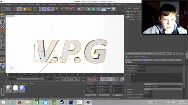Open the Allinea alignment dropdown
The height and width of the screenshot is (105, 188).
[163, 89]
